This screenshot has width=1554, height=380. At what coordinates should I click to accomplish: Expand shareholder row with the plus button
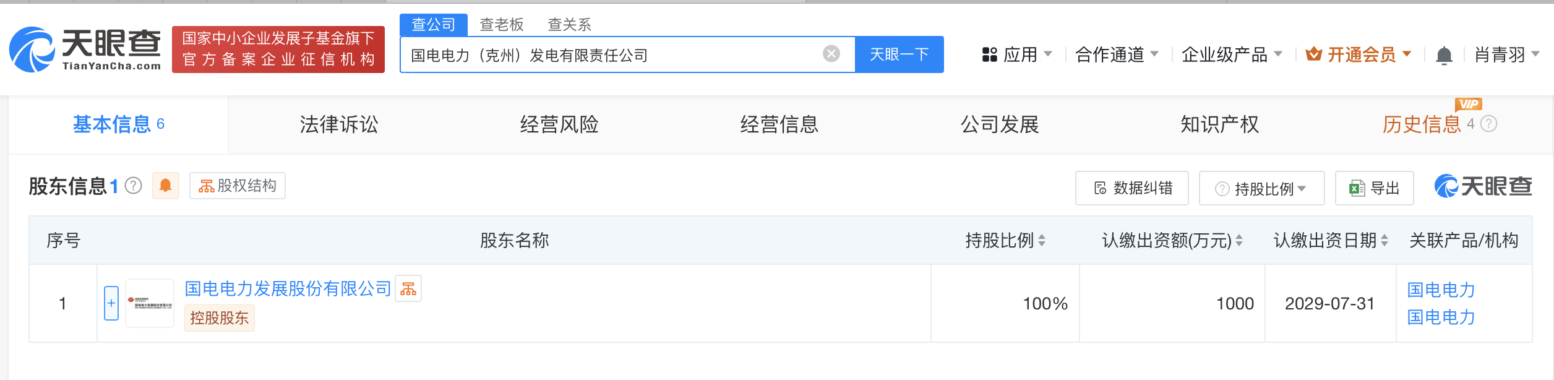110,303
